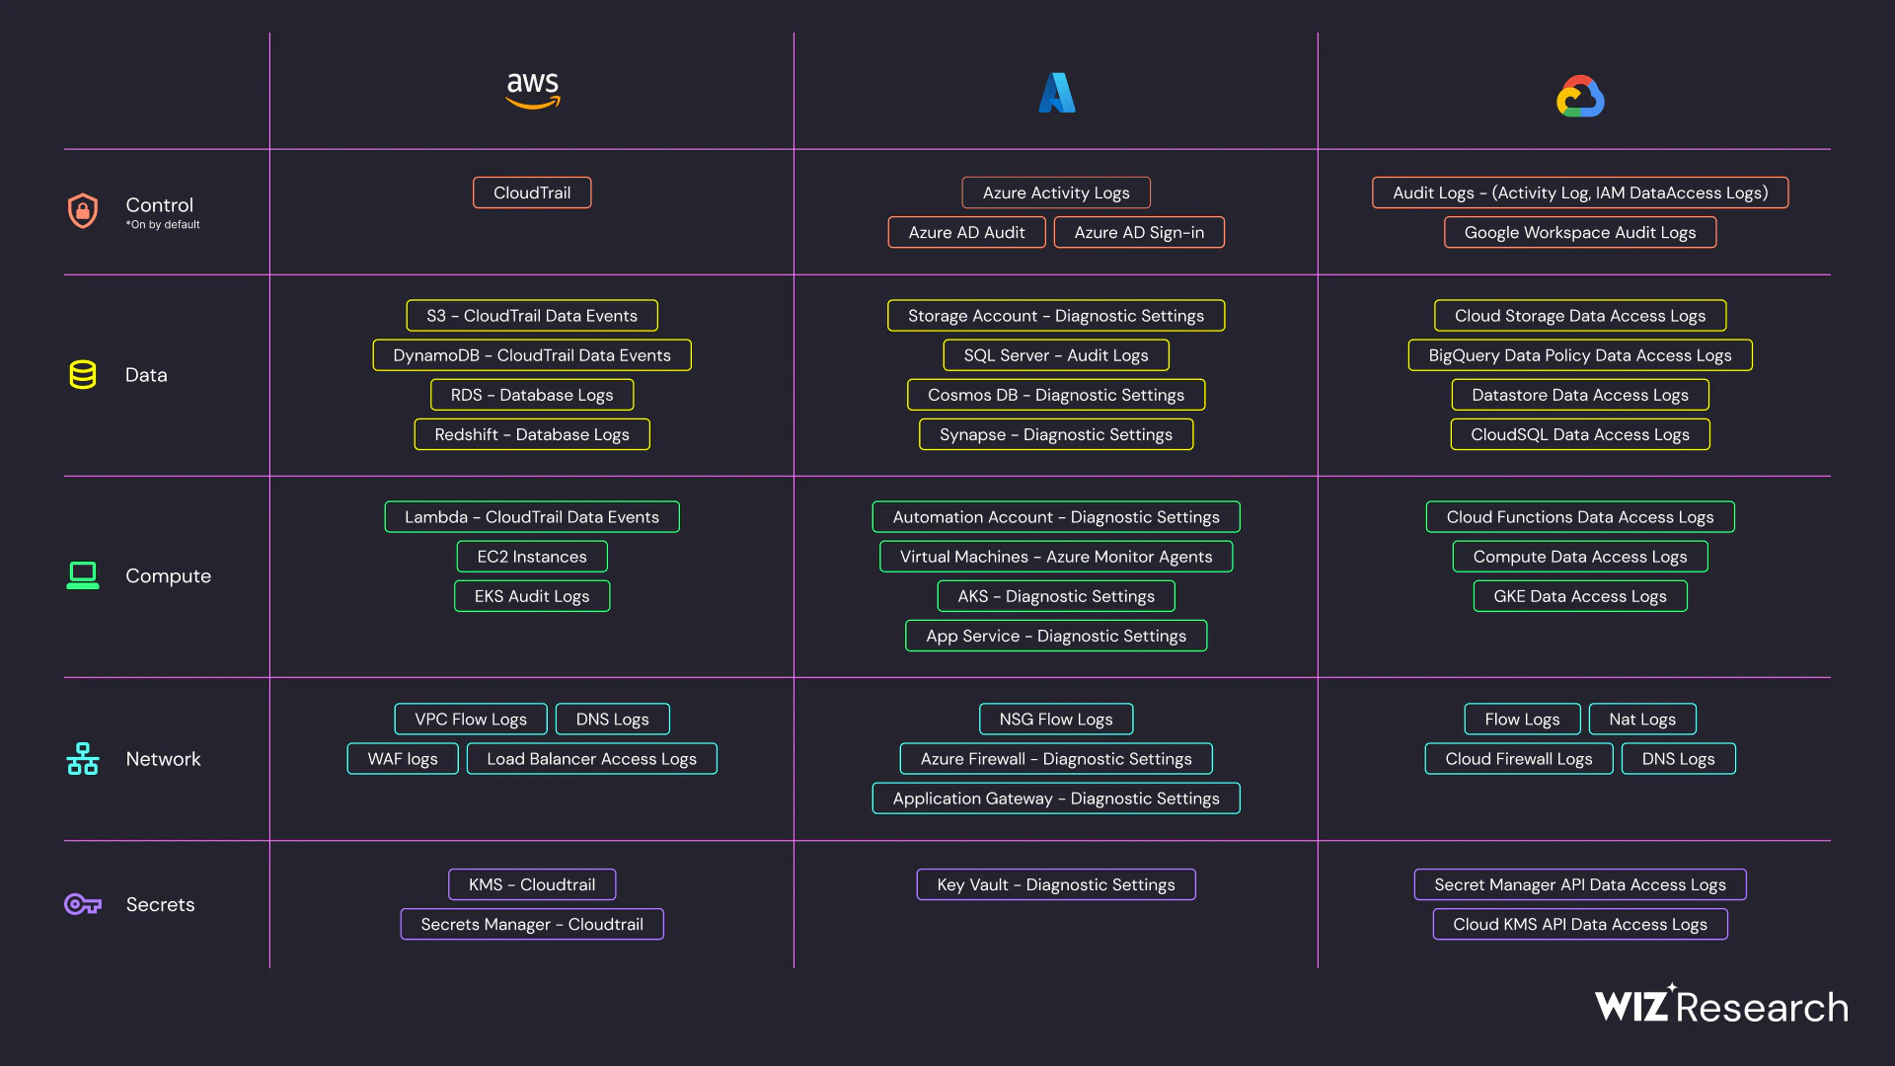
Task: Select Virtual Machines – Azure Monitor Agents
Action: click(x=1056, y=557)
